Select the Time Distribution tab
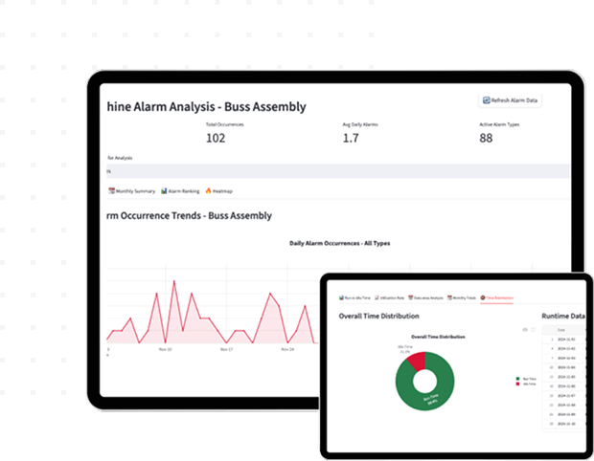Screen dimensions: 594x461 click(x=498, y=299)
